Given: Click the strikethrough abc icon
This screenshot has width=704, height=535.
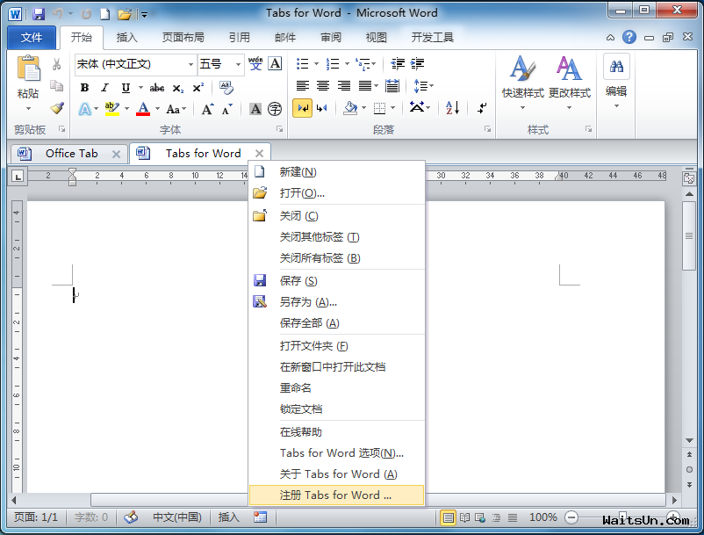Looking at the screenshot, I should pyautogui.click(x=157, y=88).
